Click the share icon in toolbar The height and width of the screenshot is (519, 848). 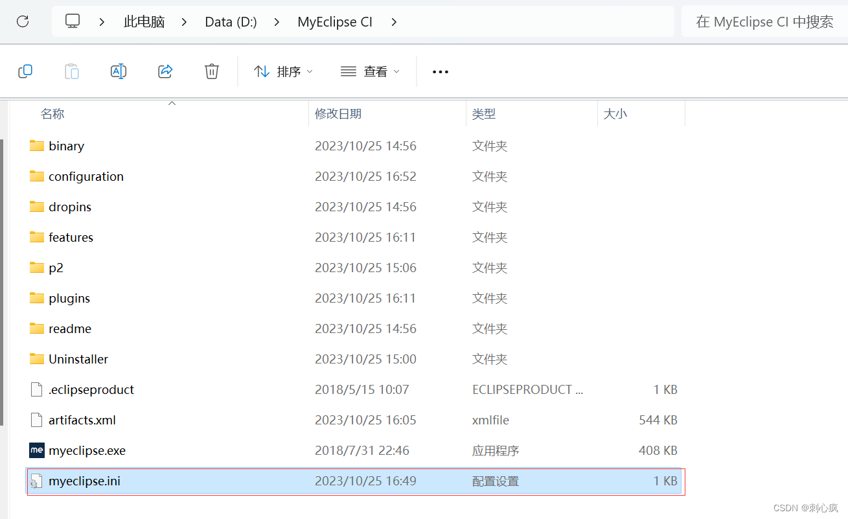(165, 71)
